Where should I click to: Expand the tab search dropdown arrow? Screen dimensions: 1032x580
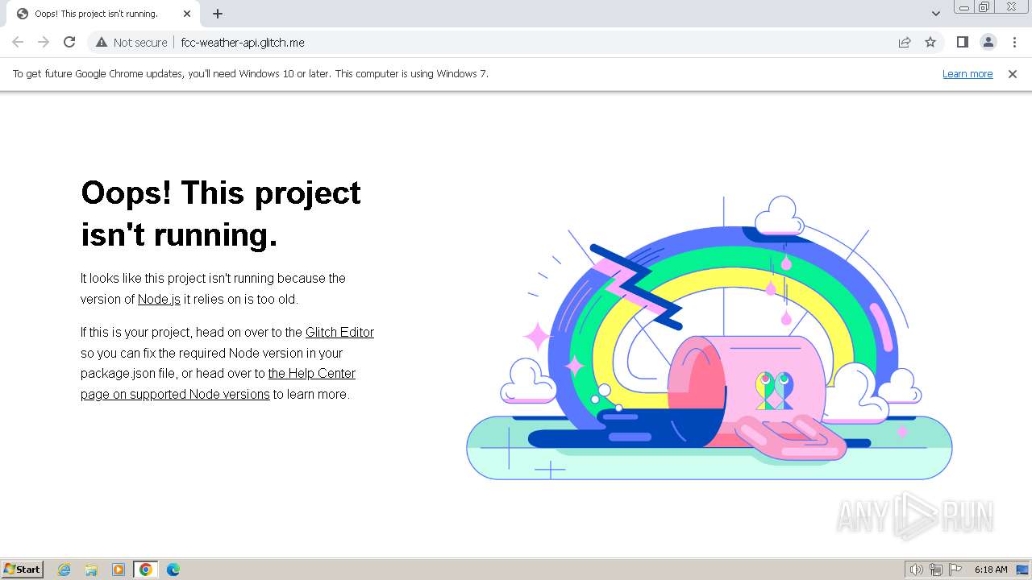pyautogui.click(x=935, y=14)
